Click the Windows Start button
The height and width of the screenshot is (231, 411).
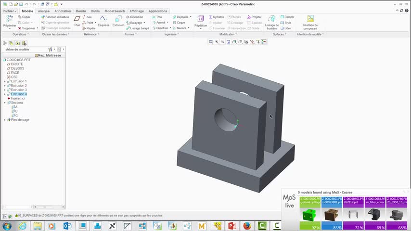7,226
